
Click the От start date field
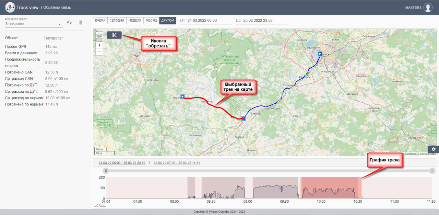[x=210, y=21]
